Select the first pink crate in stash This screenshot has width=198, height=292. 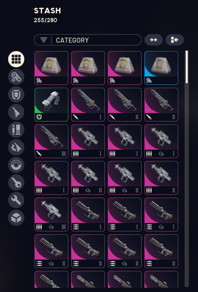[51, 68]
